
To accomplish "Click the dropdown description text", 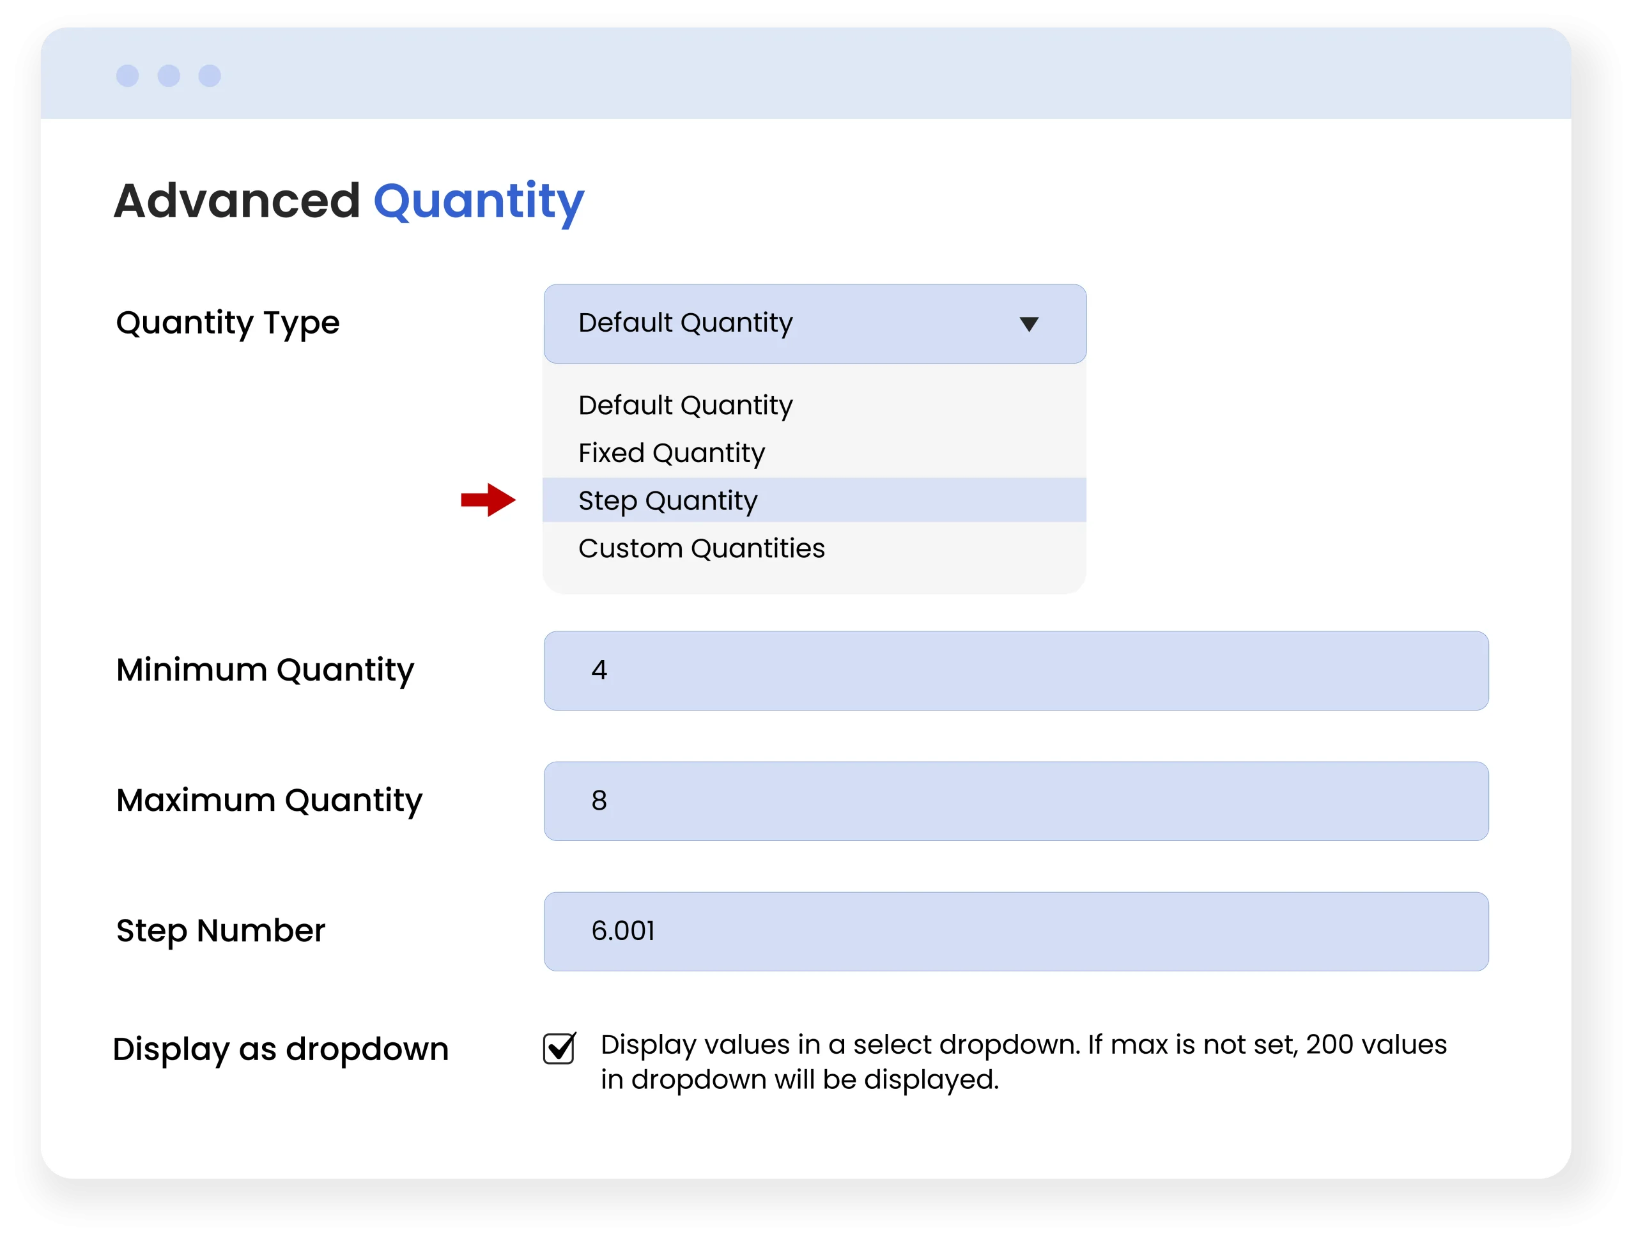I will [x=1023, y=1062].
